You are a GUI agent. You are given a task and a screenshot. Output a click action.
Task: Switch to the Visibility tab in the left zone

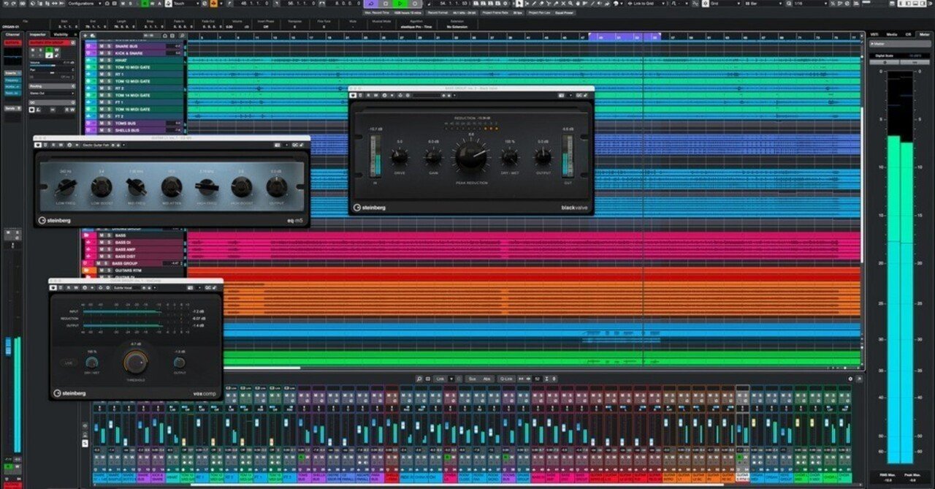pos(59,34)
